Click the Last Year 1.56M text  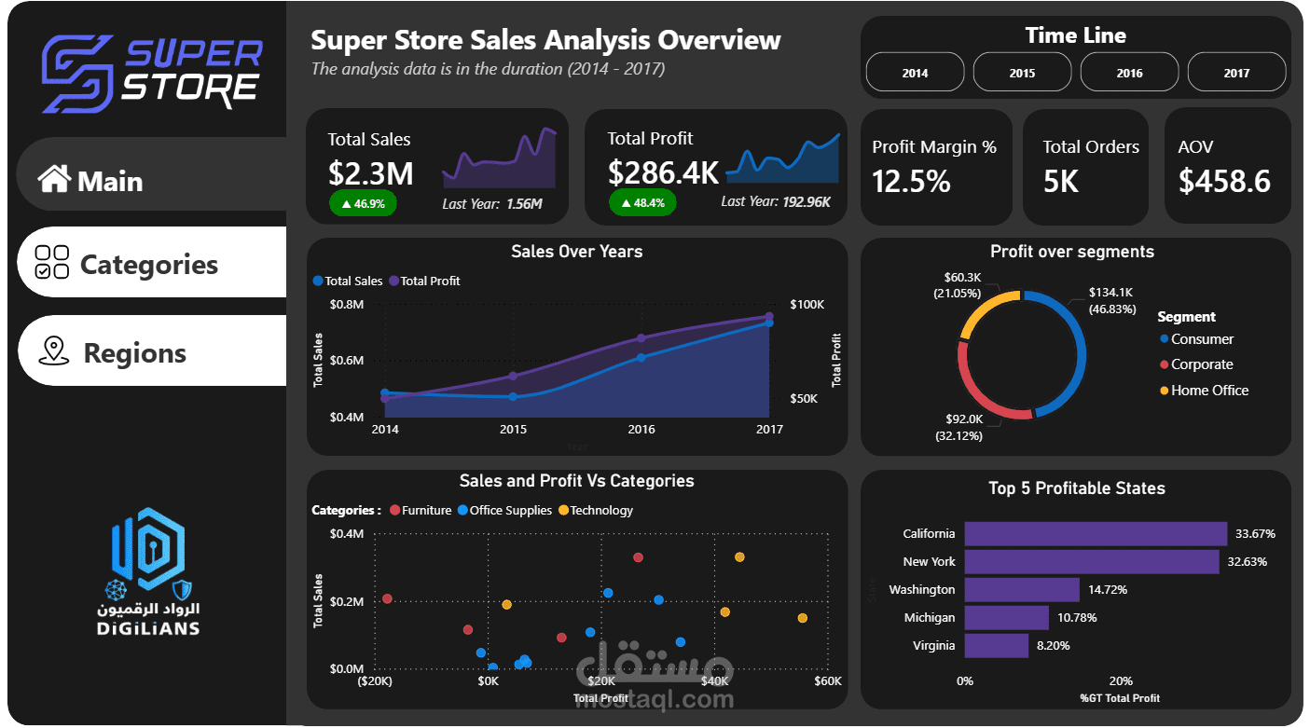point(492,203)
